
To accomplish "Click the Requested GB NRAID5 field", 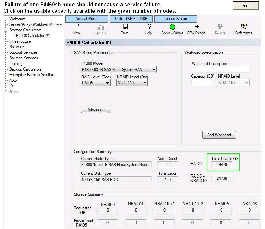I will 221,210.
